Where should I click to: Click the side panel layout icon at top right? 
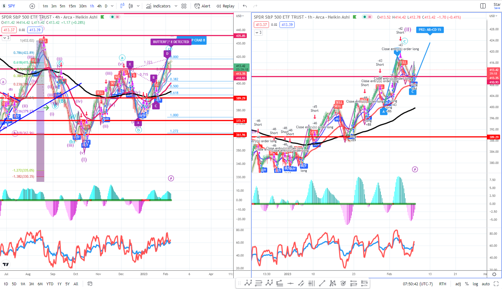point(483,6)
